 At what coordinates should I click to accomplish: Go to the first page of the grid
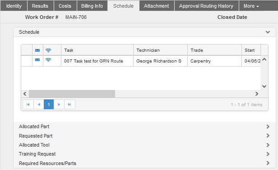pos(28,104)
